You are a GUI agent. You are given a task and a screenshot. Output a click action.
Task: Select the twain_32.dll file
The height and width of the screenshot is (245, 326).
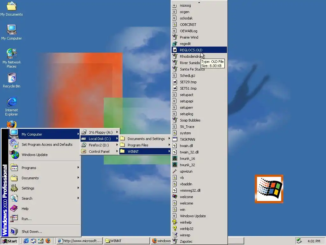199,152
